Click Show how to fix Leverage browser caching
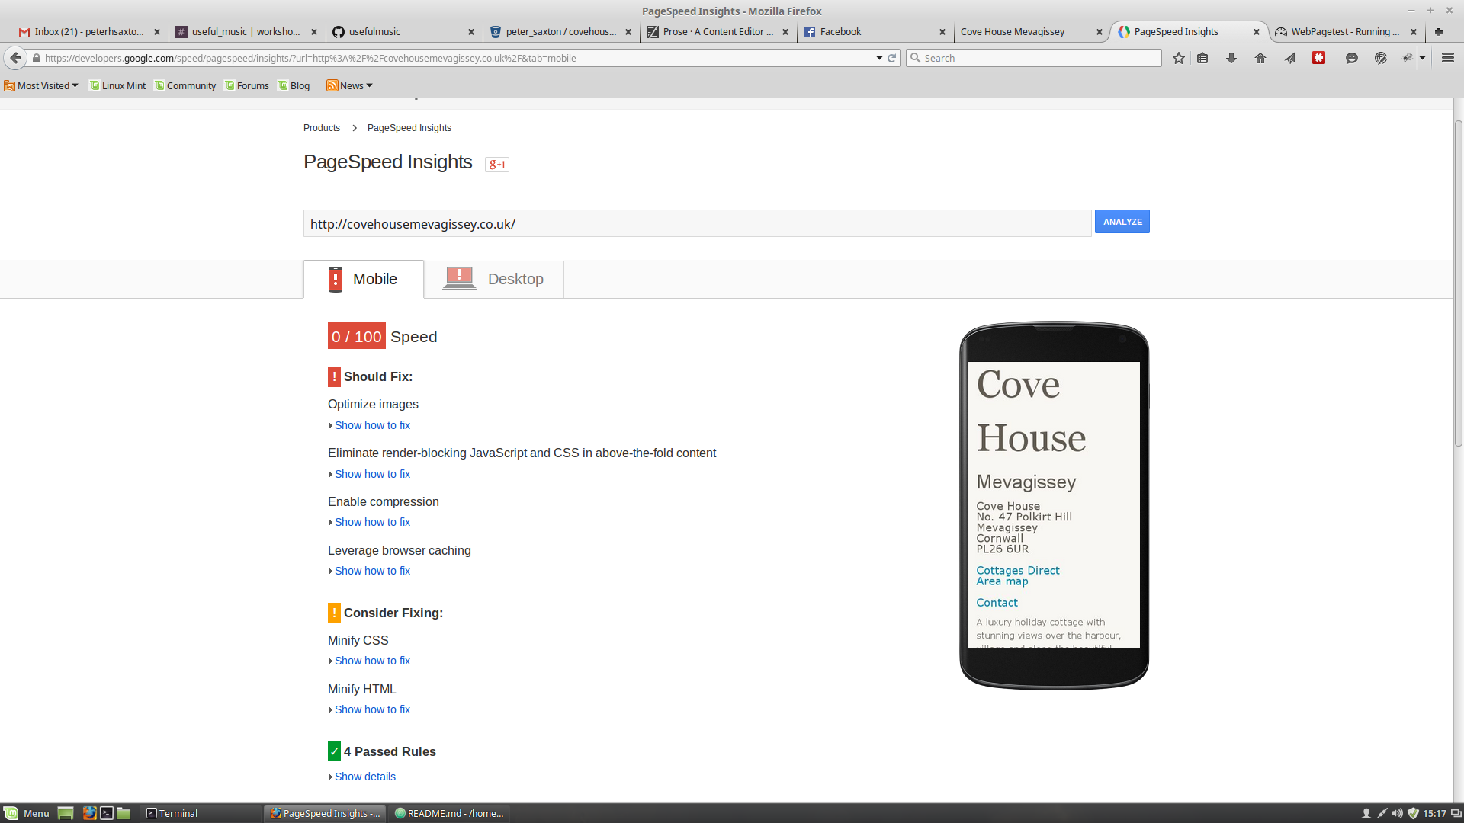This screenshot has height=823, width=1464. pos(372,571)
